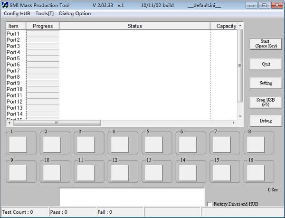Click port slot box 9
The height and width of the screenshot is (218, 285).
click(x=18, y=173)
